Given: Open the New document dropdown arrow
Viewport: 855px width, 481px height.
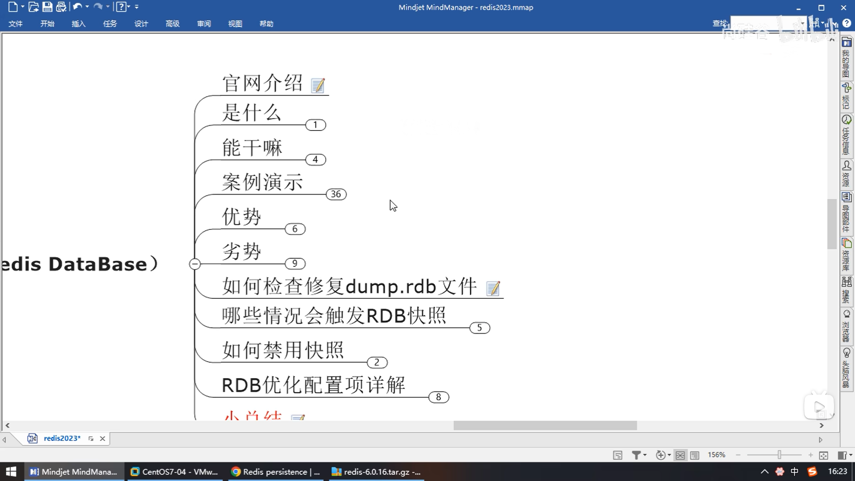Looking at the screenshot, I should [22, 7].
